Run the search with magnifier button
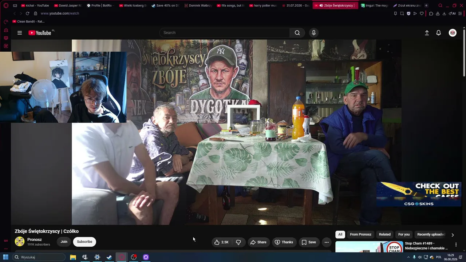466x262 pixels. click(x=297, y=33)
